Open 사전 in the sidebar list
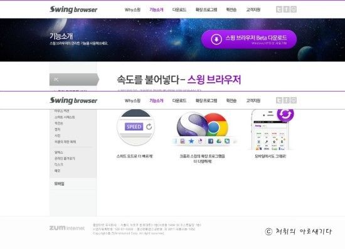Screen dimensions: 345x249 point(58,135)
